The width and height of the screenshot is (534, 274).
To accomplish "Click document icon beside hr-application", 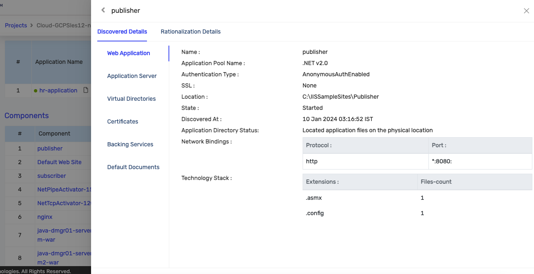I will [86, 90].
